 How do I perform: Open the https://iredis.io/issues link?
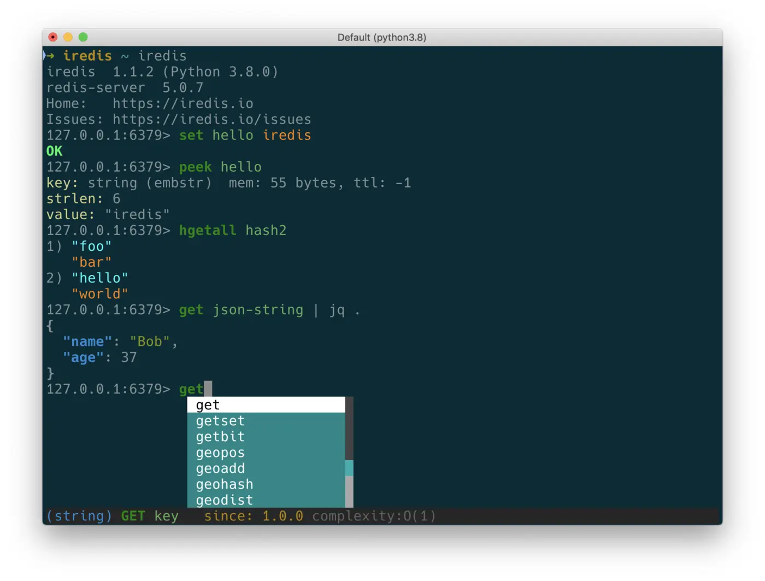(212, 120)
